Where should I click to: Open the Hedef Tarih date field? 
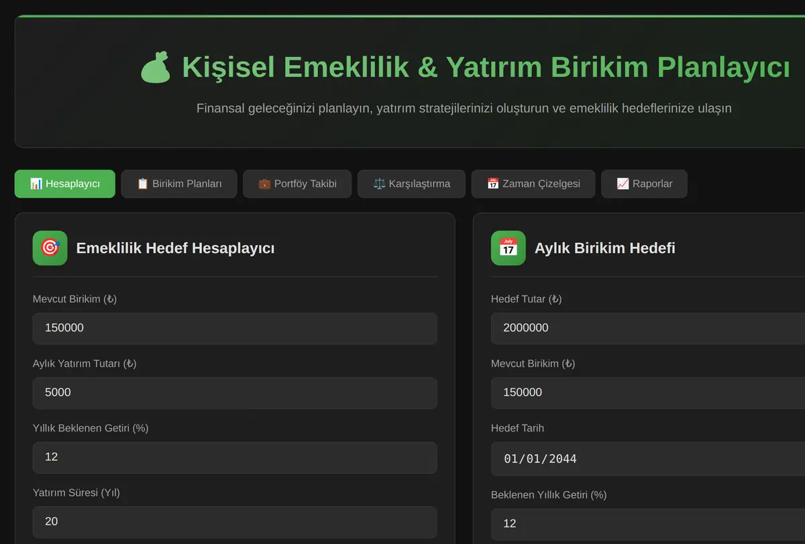point(648,459)
